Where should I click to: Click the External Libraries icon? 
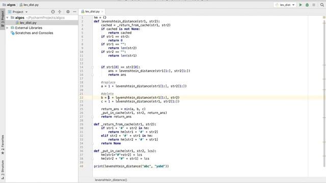pos(12,27)
